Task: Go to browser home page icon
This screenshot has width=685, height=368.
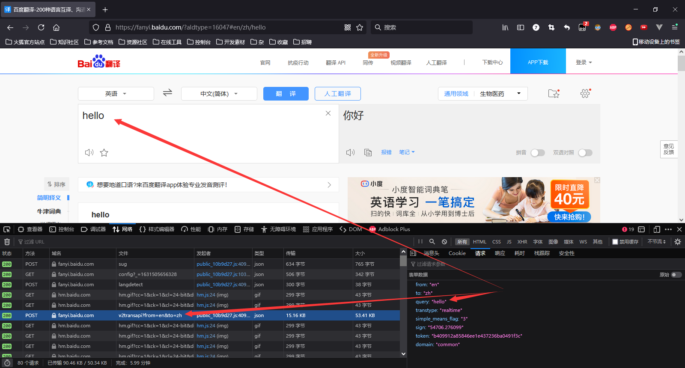Action: (x=56, y=27)
